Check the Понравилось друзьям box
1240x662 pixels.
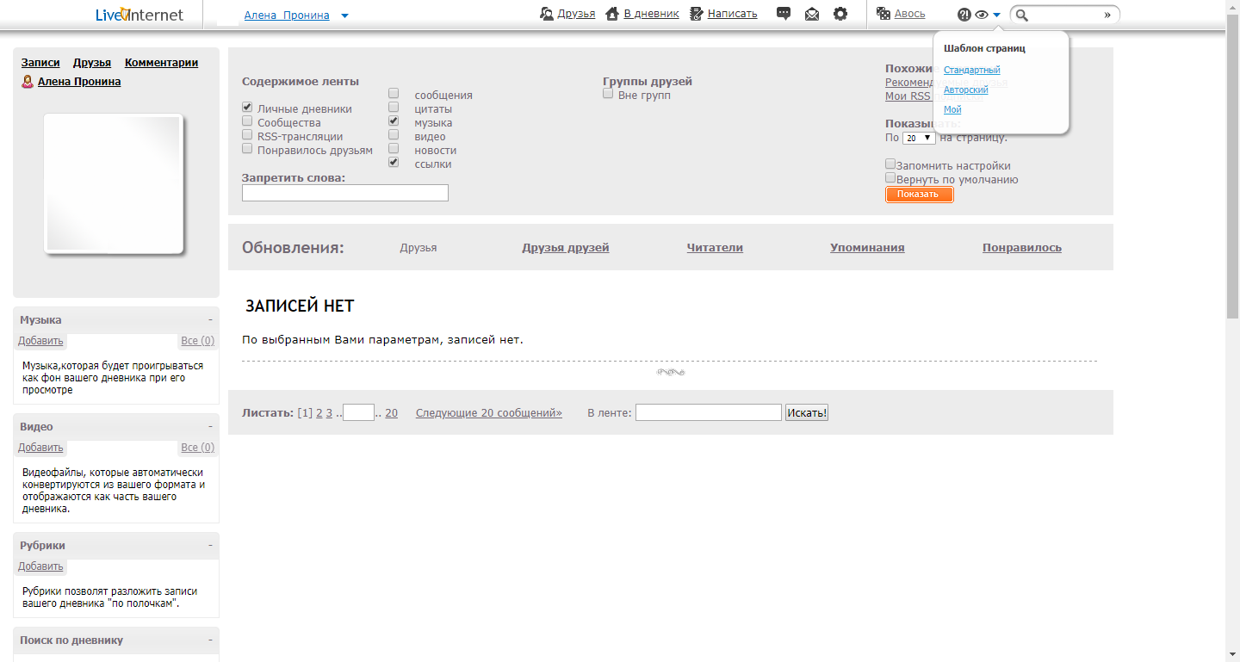point(248,149)
